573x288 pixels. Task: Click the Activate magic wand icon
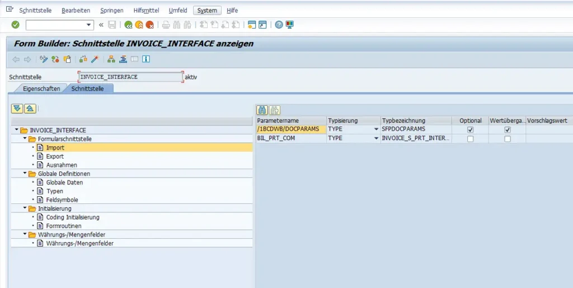95,59
